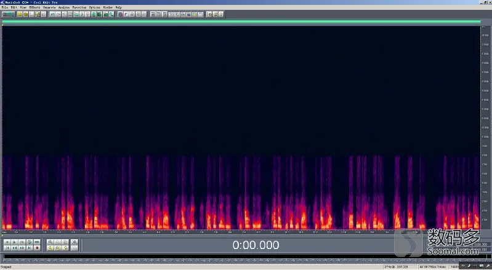The height and width of the screenshot is (270, 492).
Task: Click the Fast Forward transport button
Action: coord(22,248)
